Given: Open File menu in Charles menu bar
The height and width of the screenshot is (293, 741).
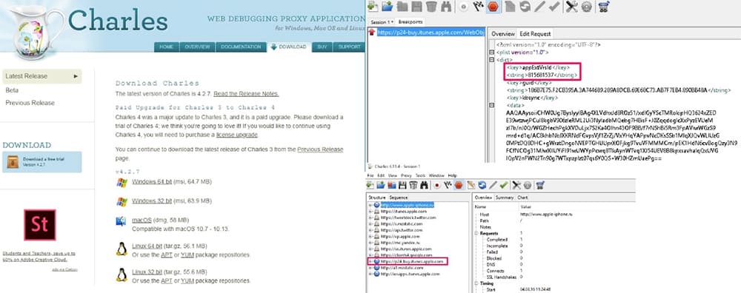Looking at the screenshot, I should (x=370, y=175).
